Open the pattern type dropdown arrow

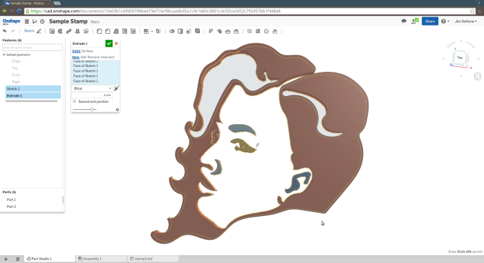[152, 32]
